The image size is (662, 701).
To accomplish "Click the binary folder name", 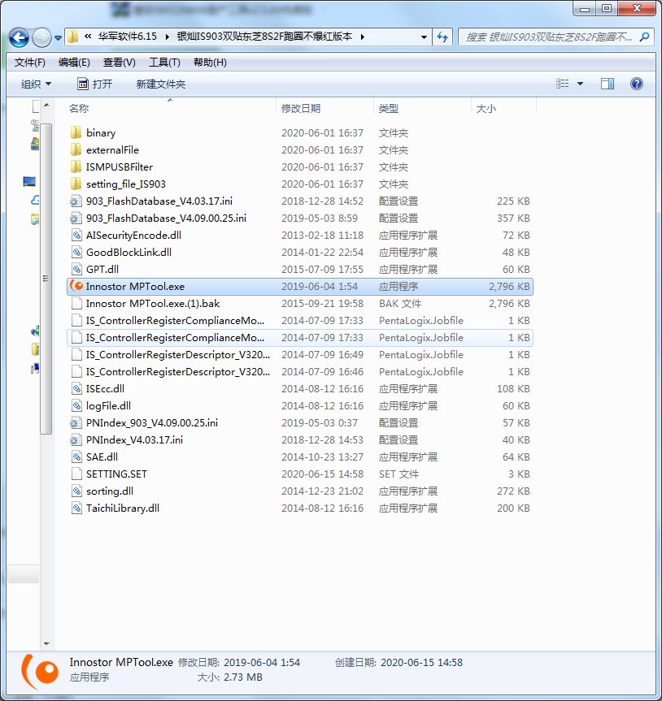I will tap(101, 132).
